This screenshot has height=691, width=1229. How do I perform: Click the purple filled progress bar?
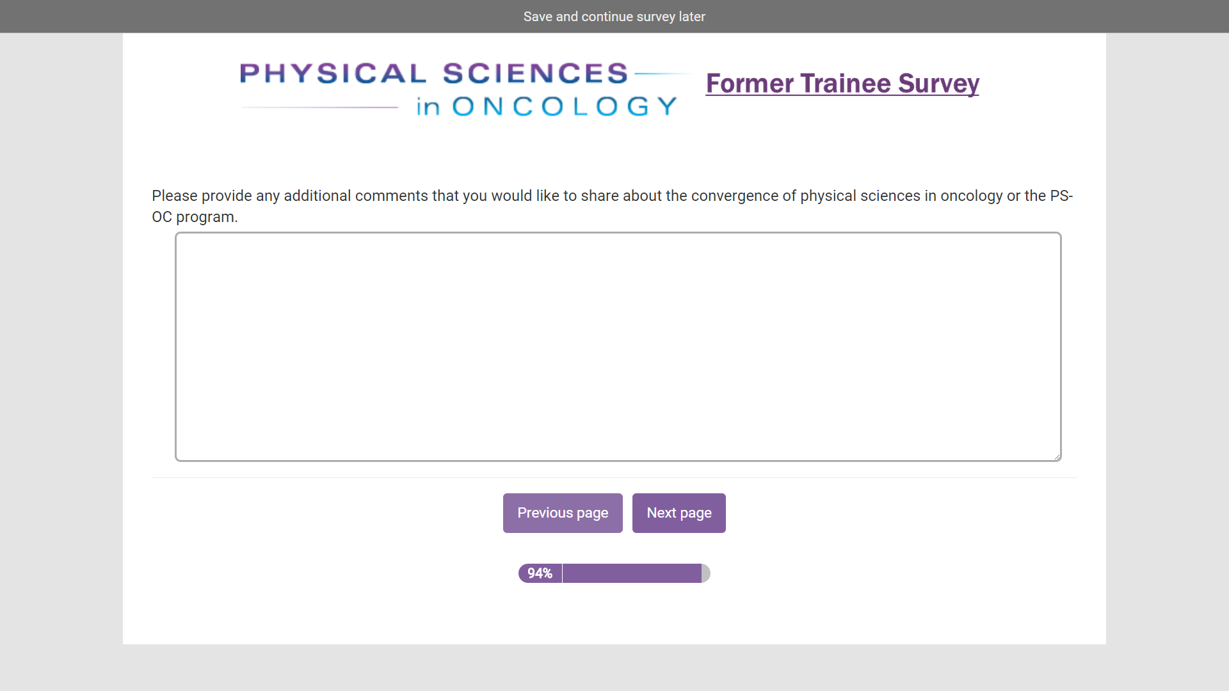click(x=631, y=573)
